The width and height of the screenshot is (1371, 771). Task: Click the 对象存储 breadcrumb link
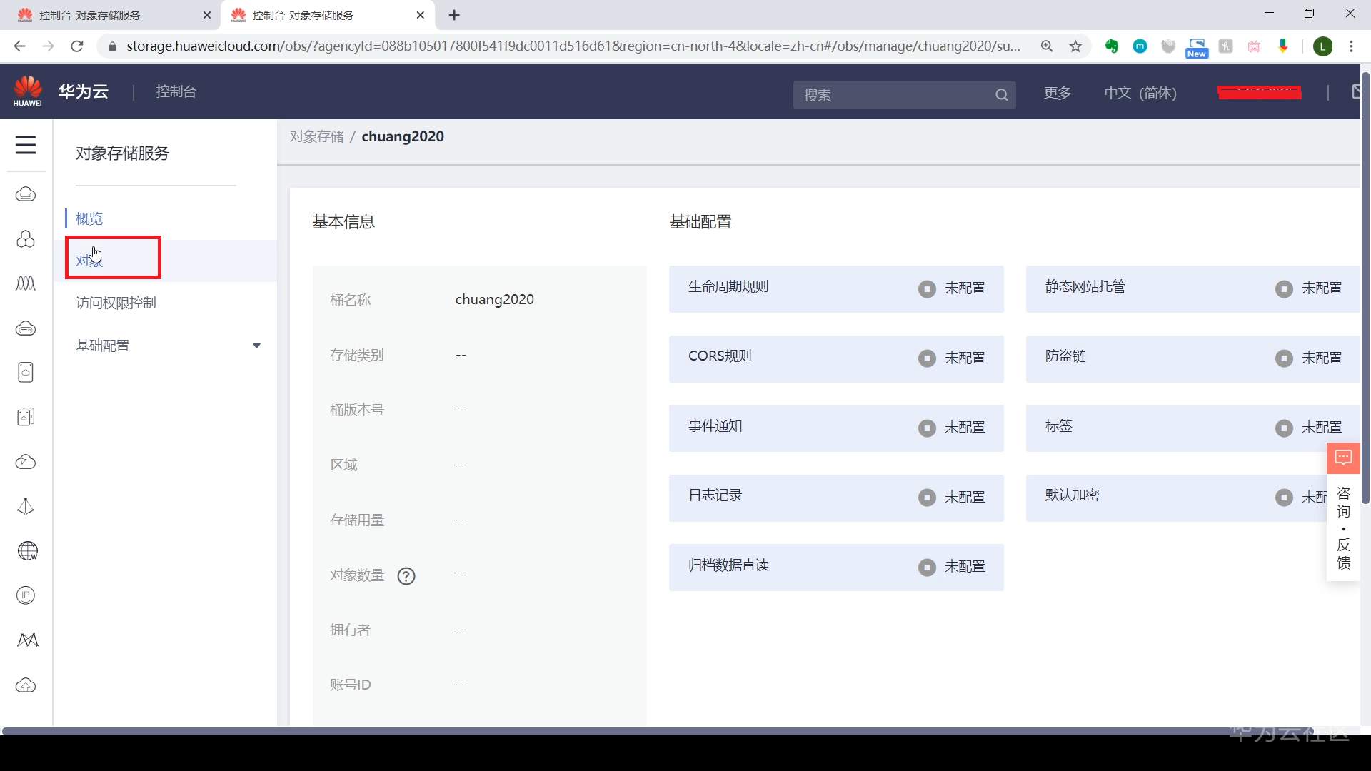coord(316,136)
